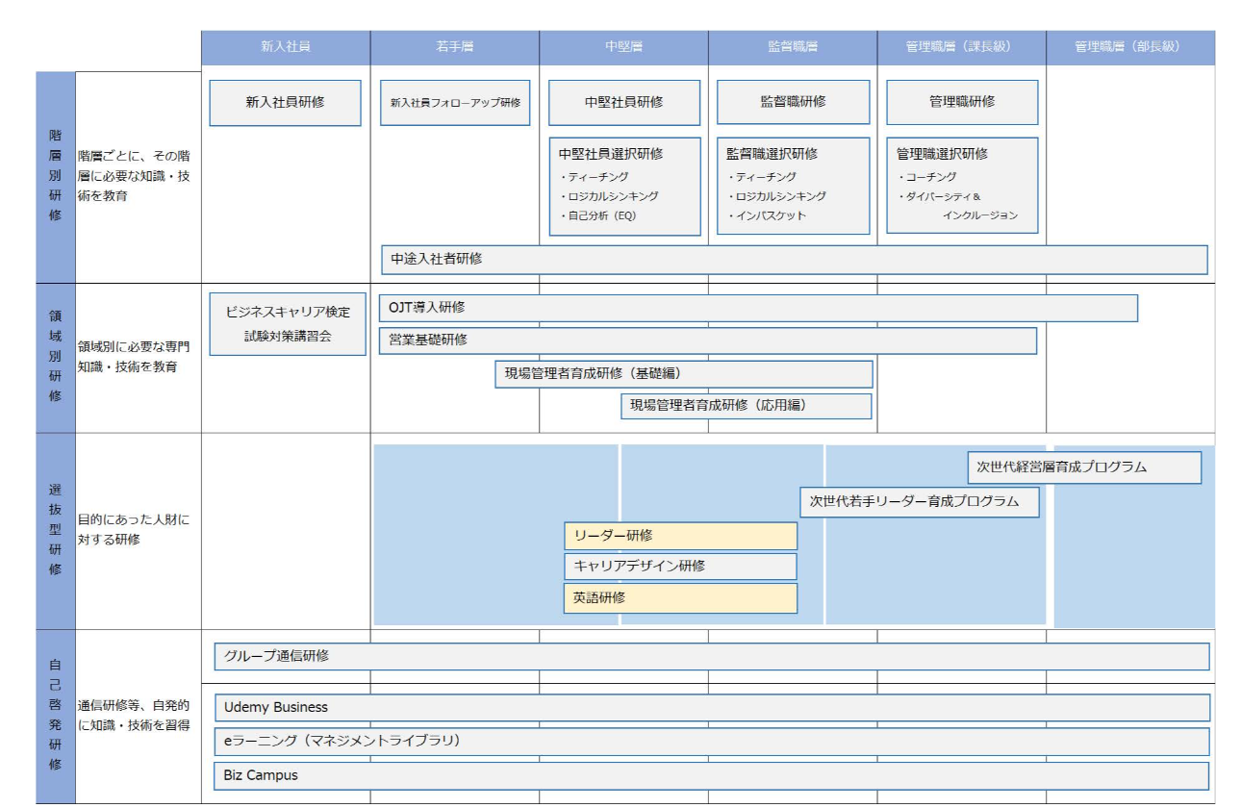Select the 新入社員フォローアップ研修 box

coord(455,102)
